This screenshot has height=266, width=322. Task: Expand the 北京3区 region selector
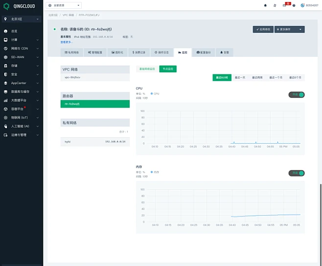(21, 19)
